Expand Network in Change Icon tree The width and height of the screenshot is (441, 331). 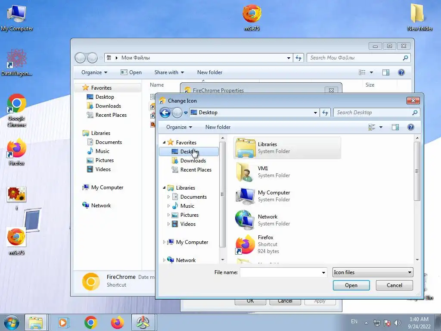coord(164,260)
